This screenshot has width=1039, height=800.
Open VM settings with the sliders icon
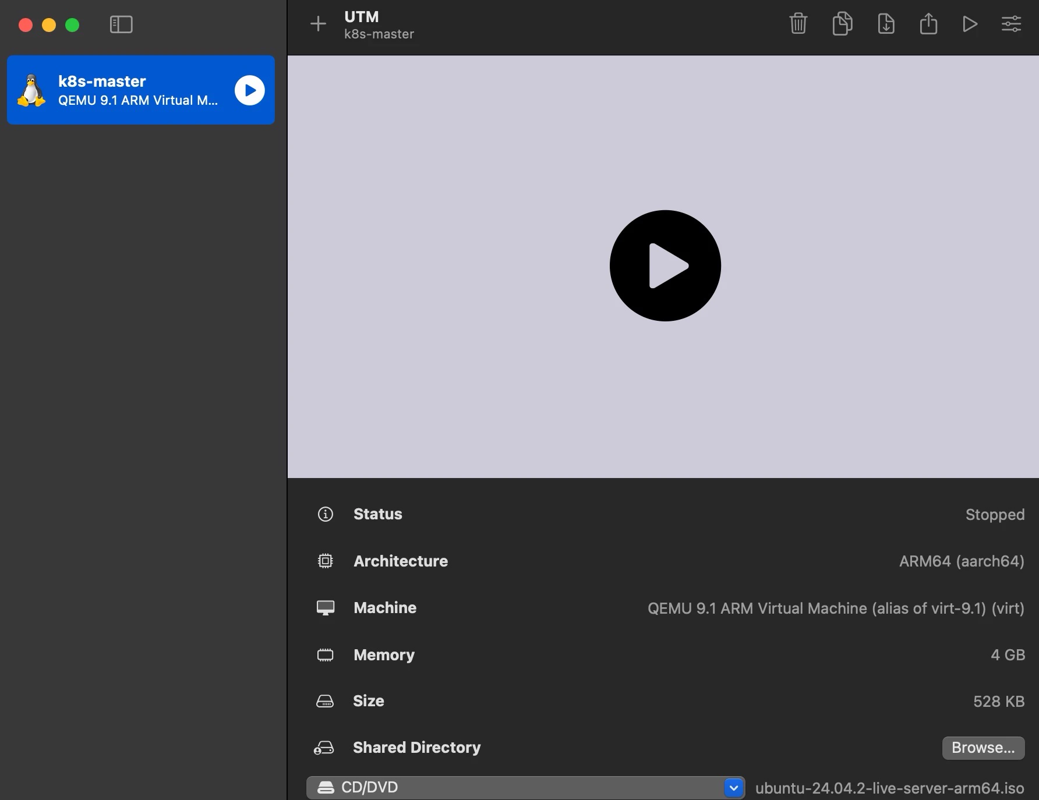click(x=1011, y=24)
